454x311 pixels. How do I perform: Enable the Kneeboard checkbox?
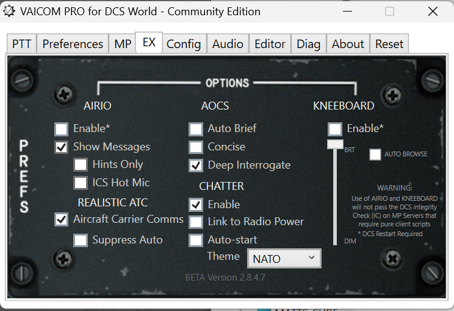coord(335,129)
